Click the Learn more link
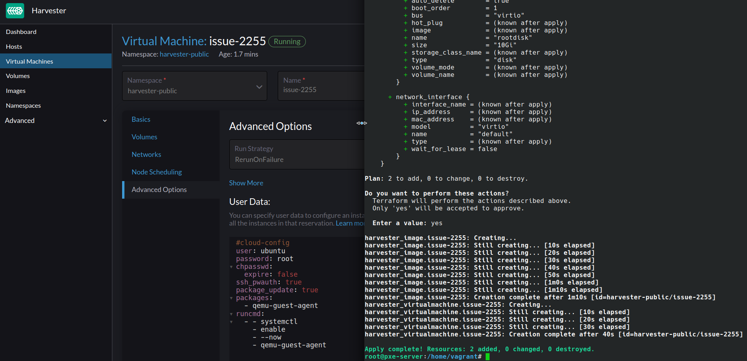This screenshot has width=747, height=361. (x=350, y=223)
